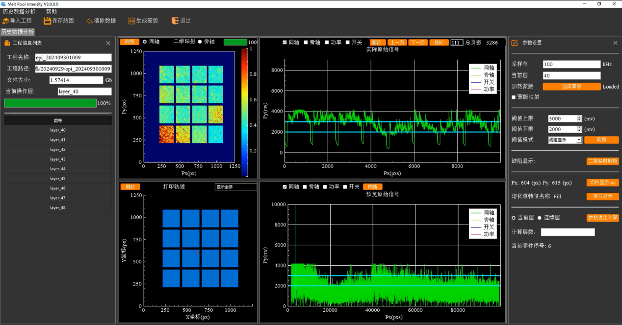
Task: Uncheck 同轴 in 实际原始信号 chart
Action: tap(285, 43)
